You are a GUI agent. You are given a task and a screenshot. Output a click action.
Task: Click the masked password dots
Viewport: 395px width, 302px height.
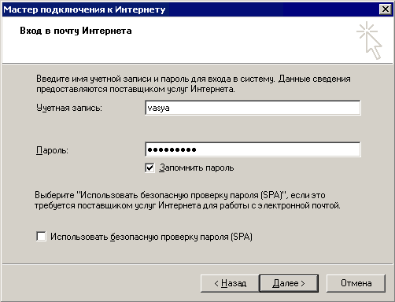click(x=172, y=149)
